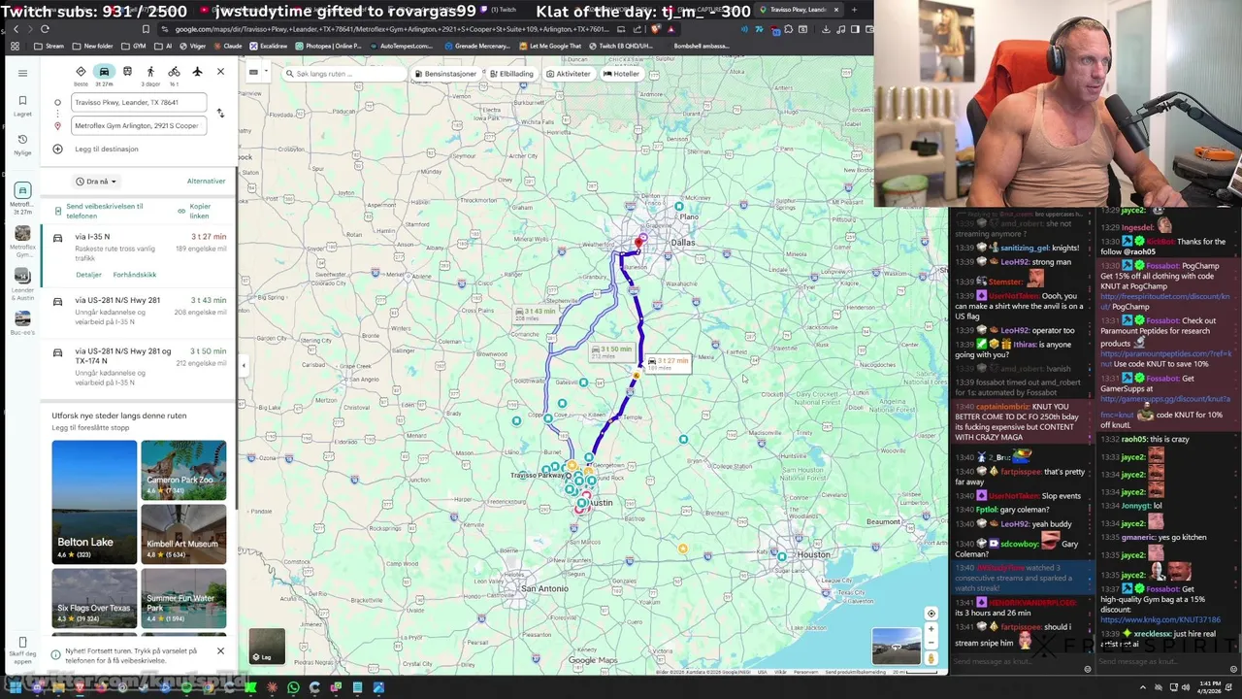
Task: Open the Metroflex Gym photo sidebar shortcut
Action: pos(22,239)
